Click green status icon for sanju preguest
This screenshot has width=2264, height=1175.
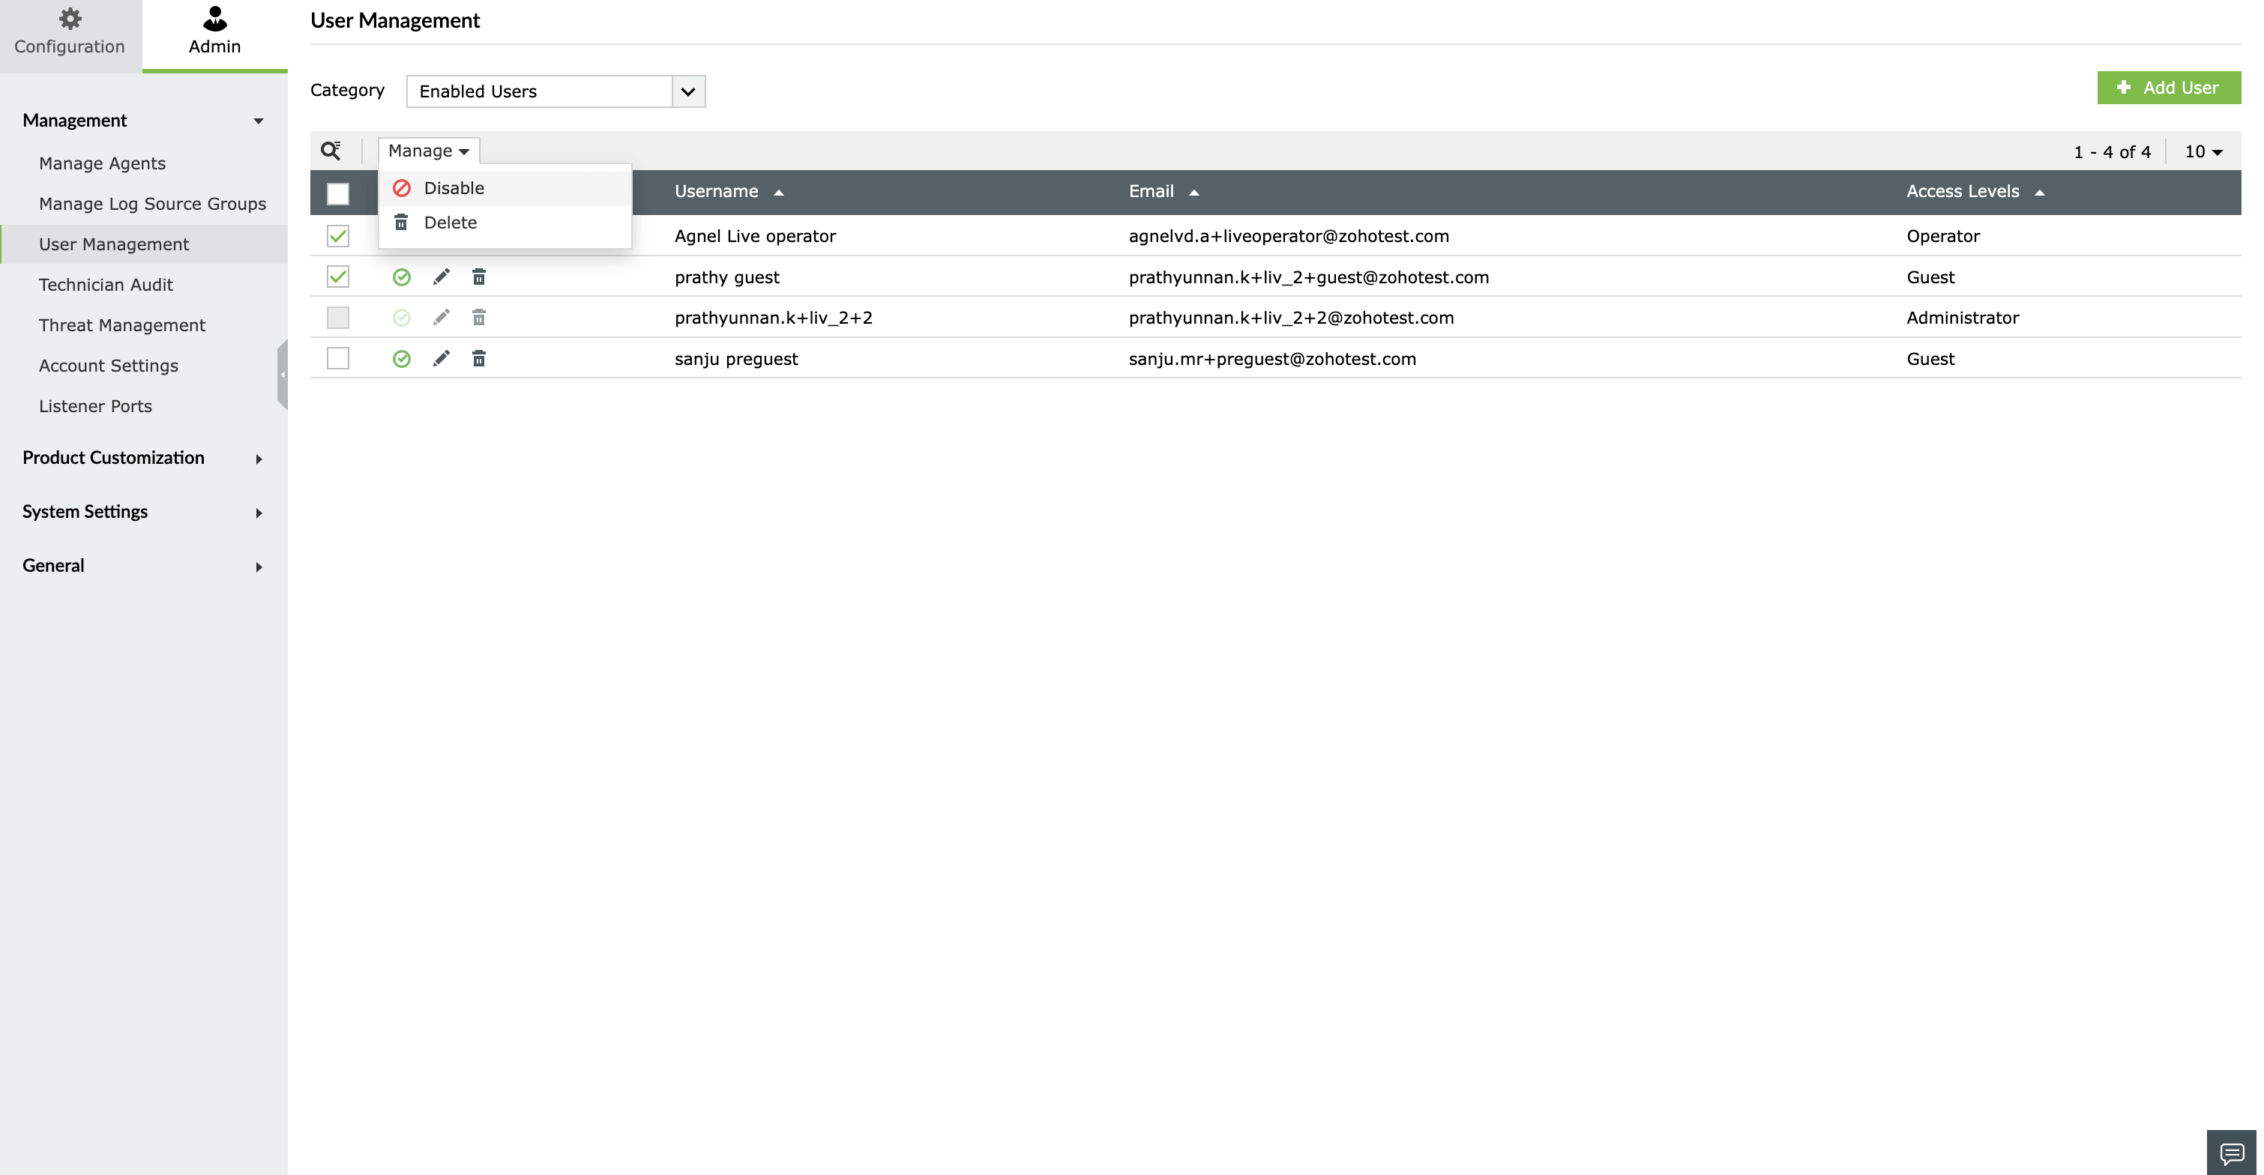coord(402,358)
